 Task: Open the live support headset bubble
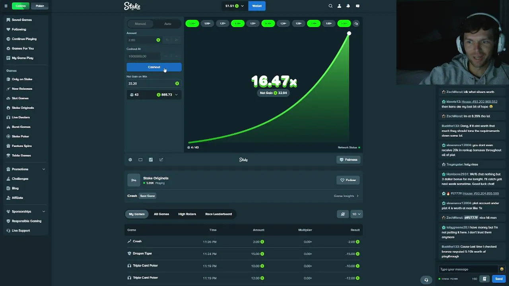(x=426, y=280)
